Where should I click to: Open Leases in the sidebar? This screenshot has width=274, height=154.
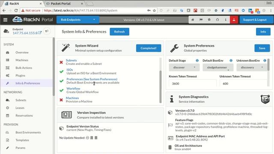(20, 108)
